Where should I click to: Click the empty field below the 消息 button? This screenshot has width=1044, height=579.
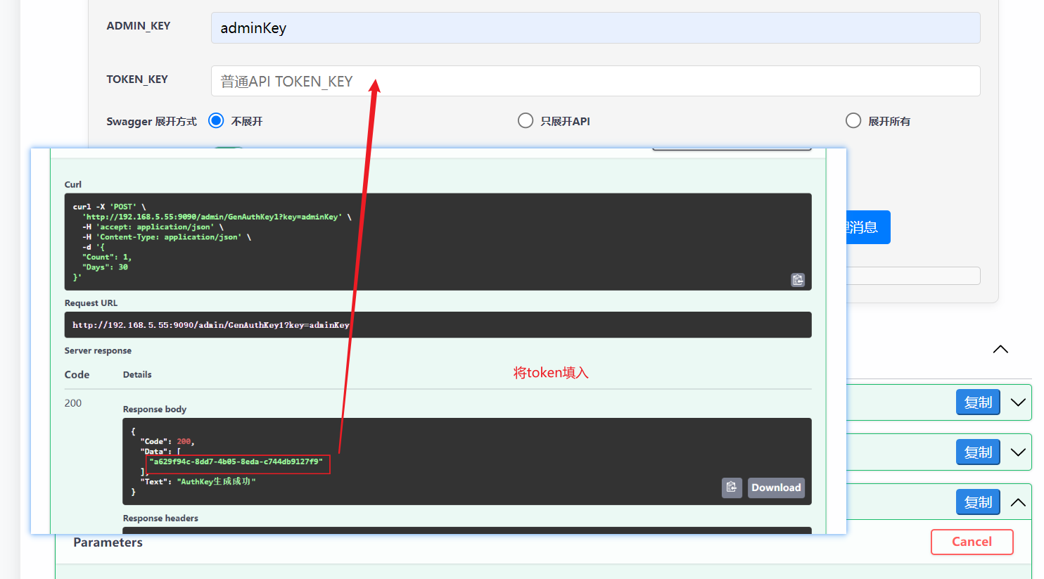(913, 276)
